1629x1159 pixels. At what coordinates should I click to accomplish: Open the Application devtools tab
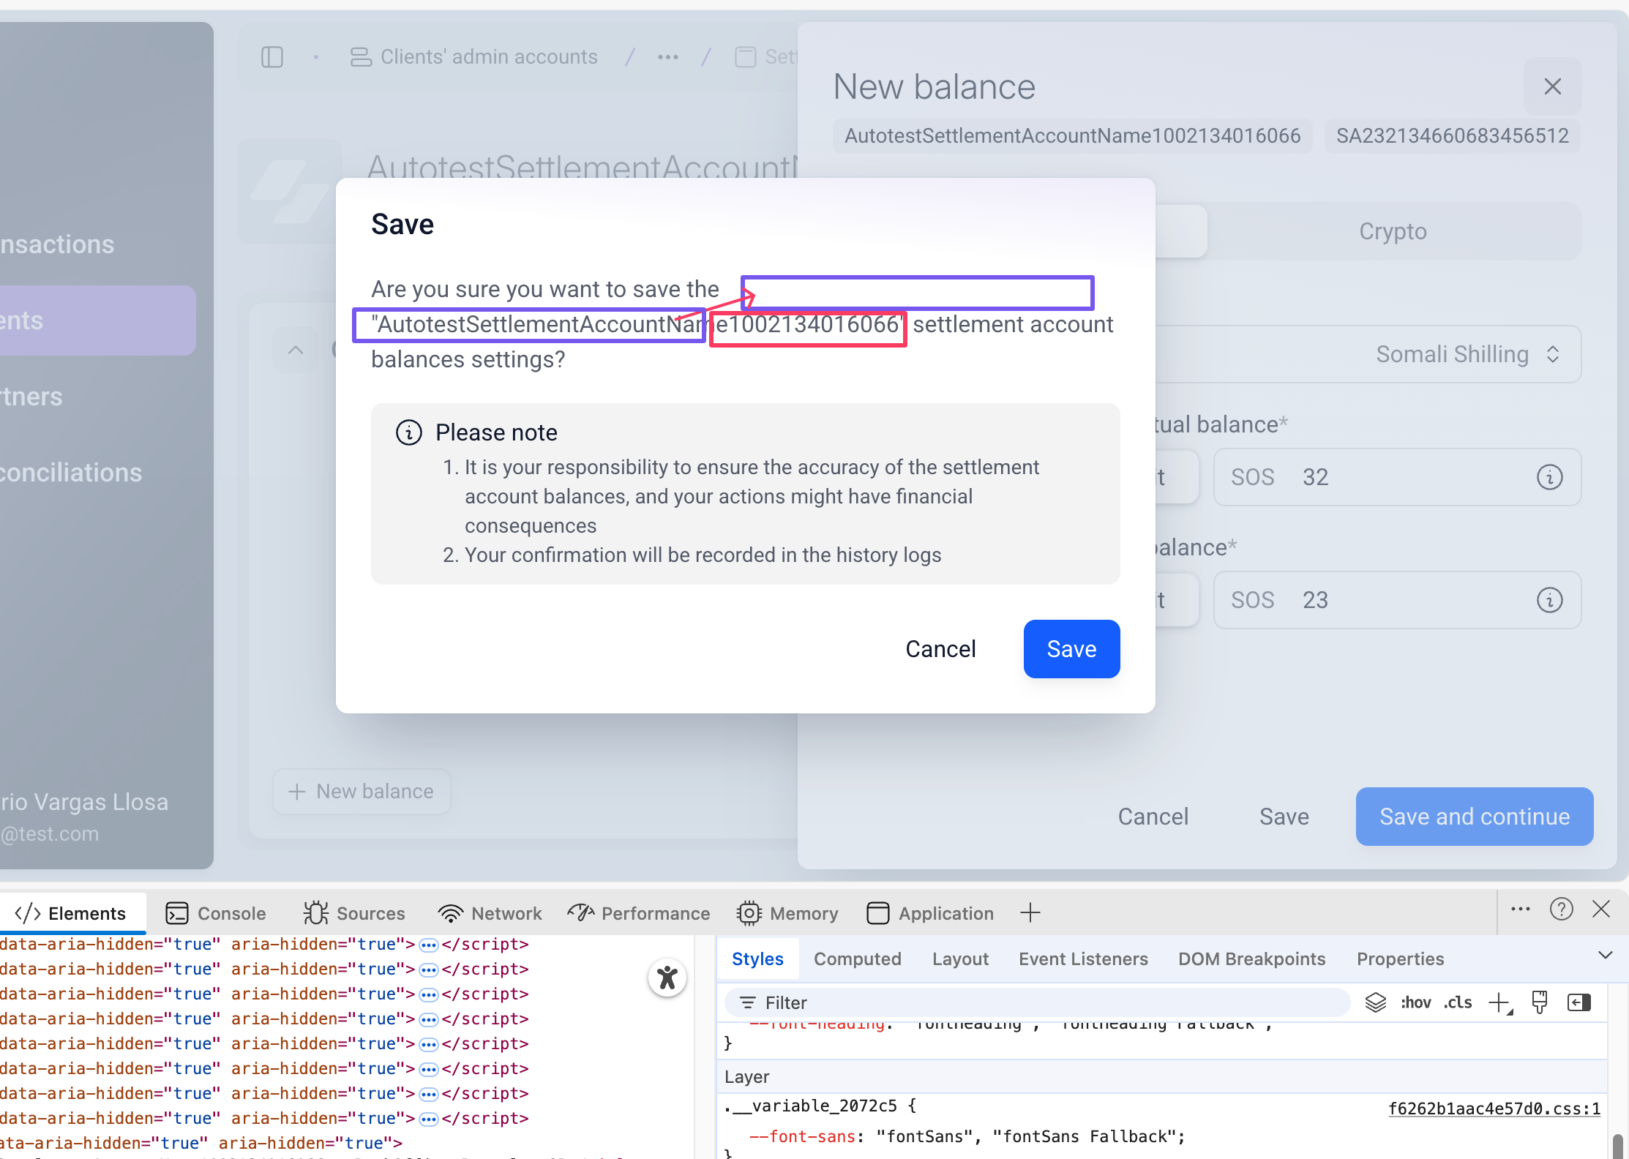(x=930, y=913)
